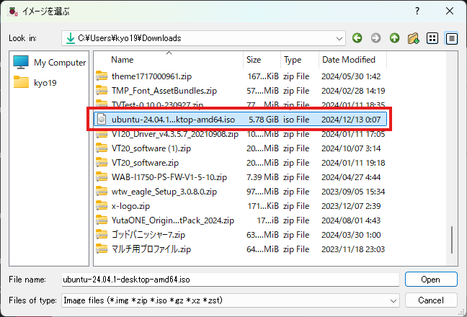Switch to icon list view

(432, 38)
